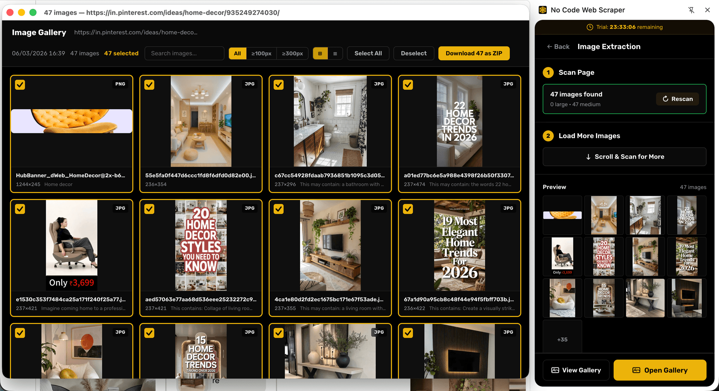Select the All size filter
Image resolution: width=719 pixels, height=391 pixels.
tap(237, 54)
